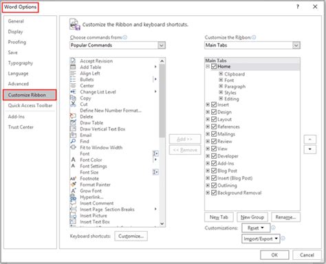Select Quick Access Toolbar category
Viewport: 326px width, 264px height.
point(30,105)
